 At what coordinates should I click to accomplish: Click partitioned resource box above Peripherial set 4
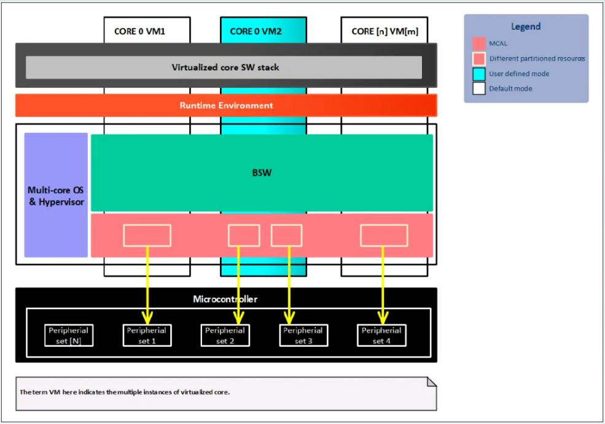tap(384, 236)
